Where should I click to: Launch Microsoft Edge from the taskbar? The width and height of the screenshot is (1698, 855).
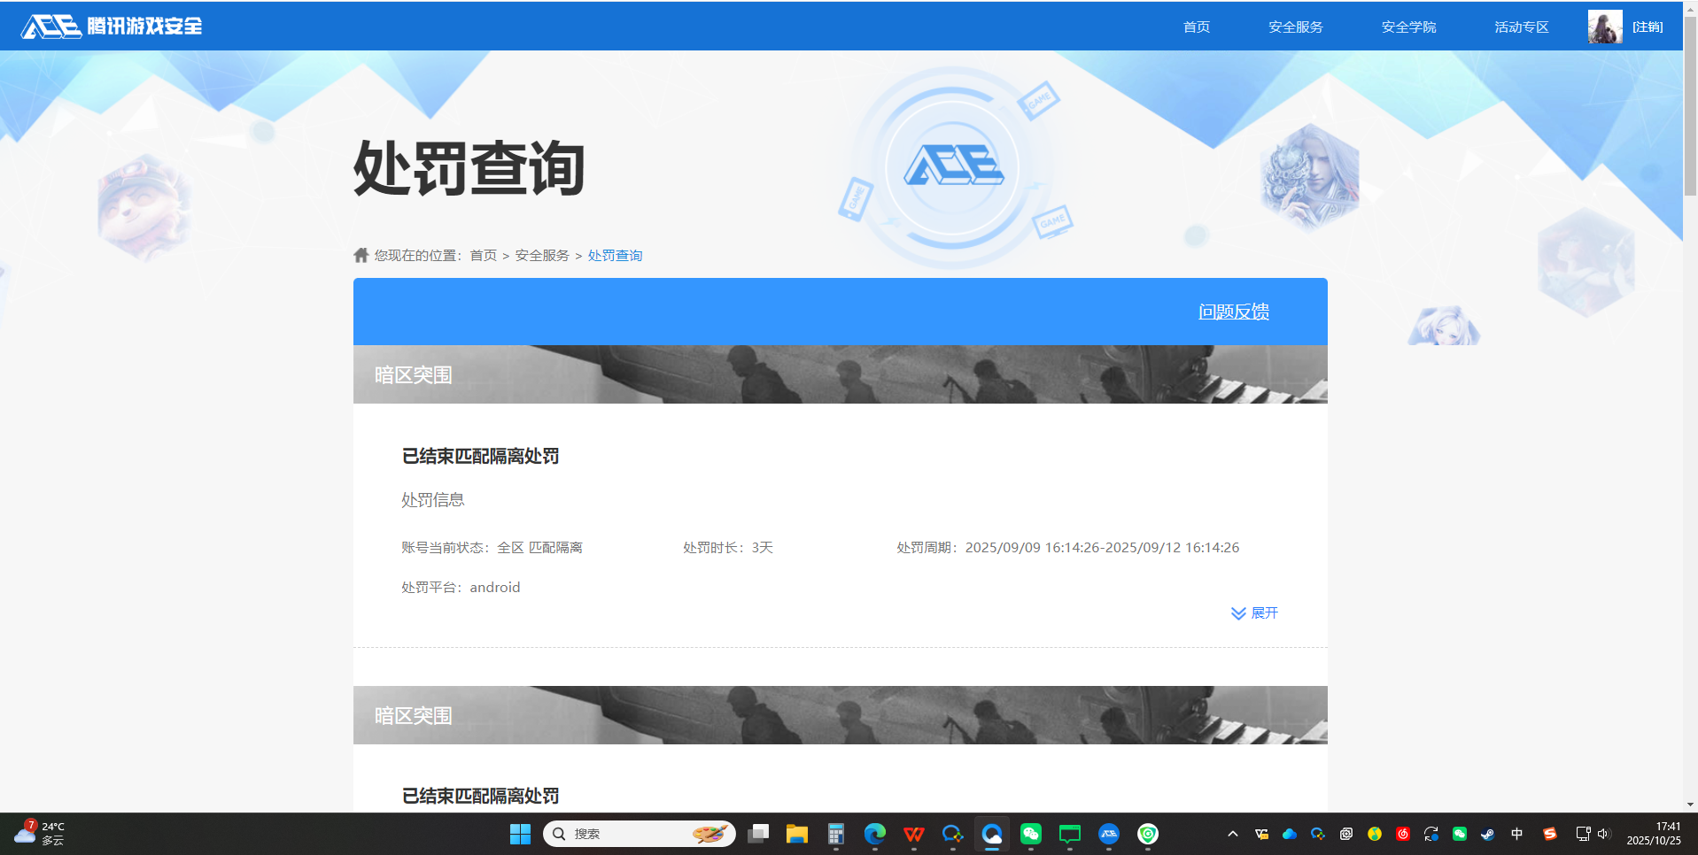(x=875, y=833)
